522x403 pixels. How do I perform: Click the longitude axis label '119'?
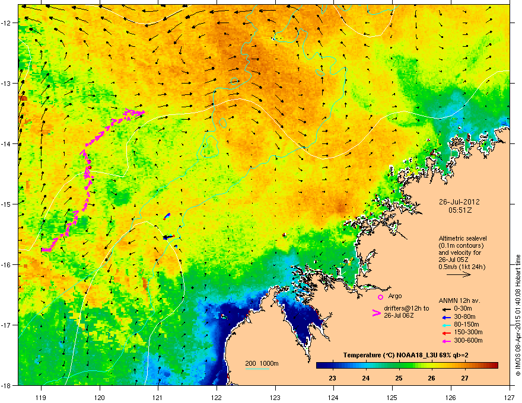point(41,398)
